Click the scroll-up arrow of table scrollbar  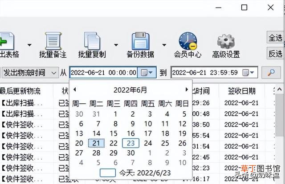[280, 89]
